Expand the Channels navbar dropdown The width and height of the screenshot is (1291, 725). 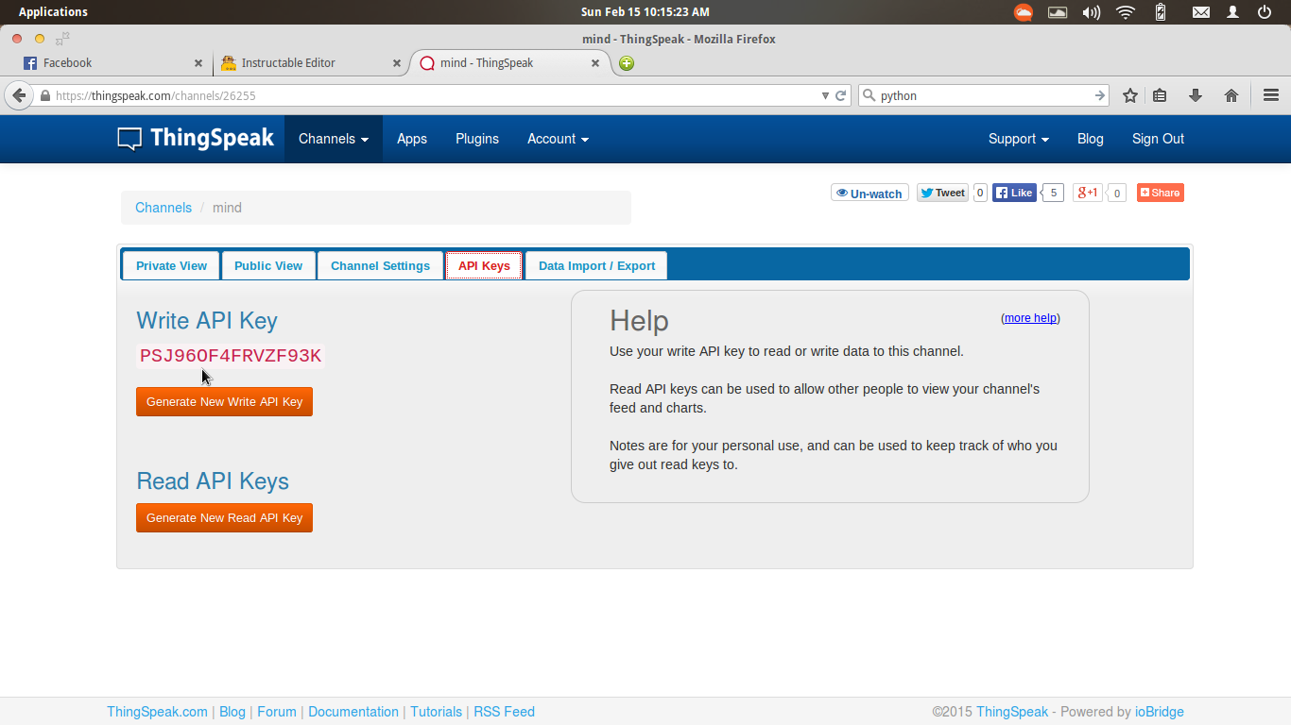[x=334, y=139]
